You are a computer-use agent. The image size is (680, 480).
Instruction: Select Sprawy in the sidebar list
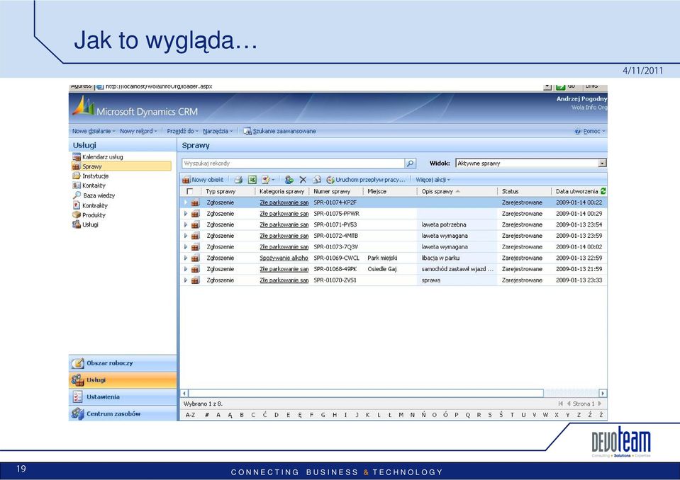click(121, 166)
